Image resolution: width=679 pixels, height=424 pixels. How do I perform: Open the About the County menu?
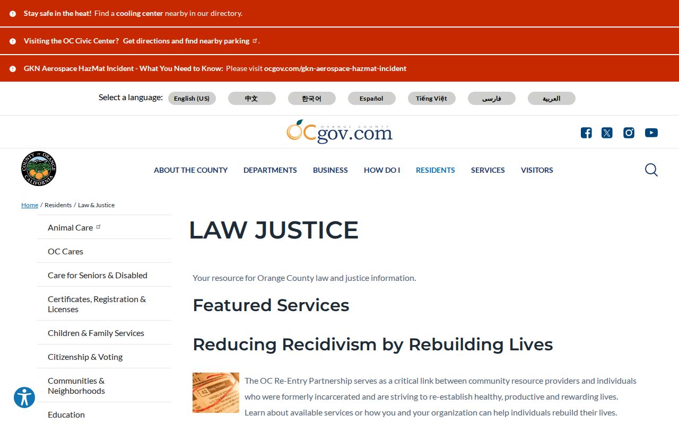(190, 170)
